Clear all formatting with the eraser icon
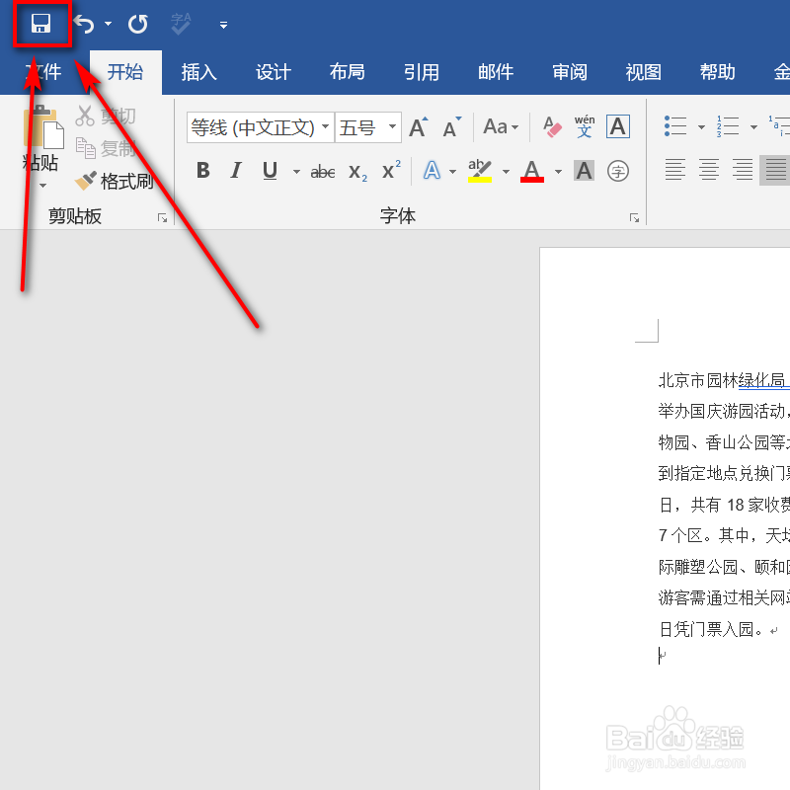Image resolution: width=790 pixels, height=790 pixels. click(551, 126)
